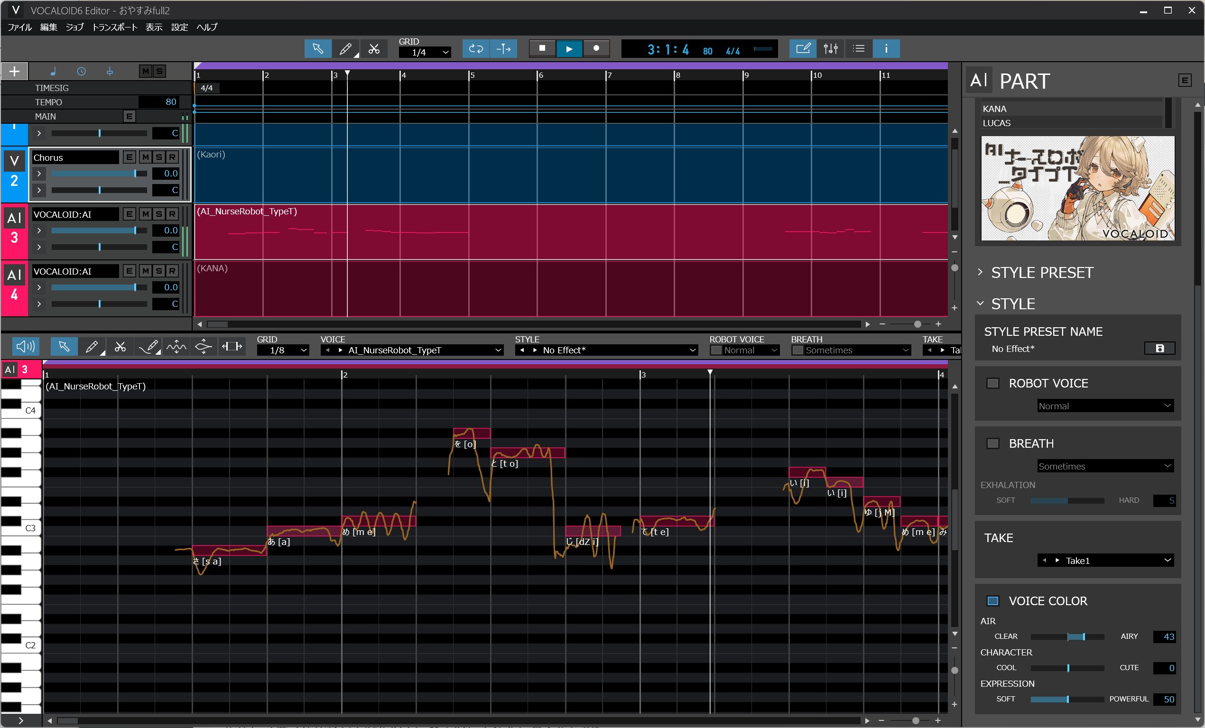Open the list view icon

coord(859,49)
